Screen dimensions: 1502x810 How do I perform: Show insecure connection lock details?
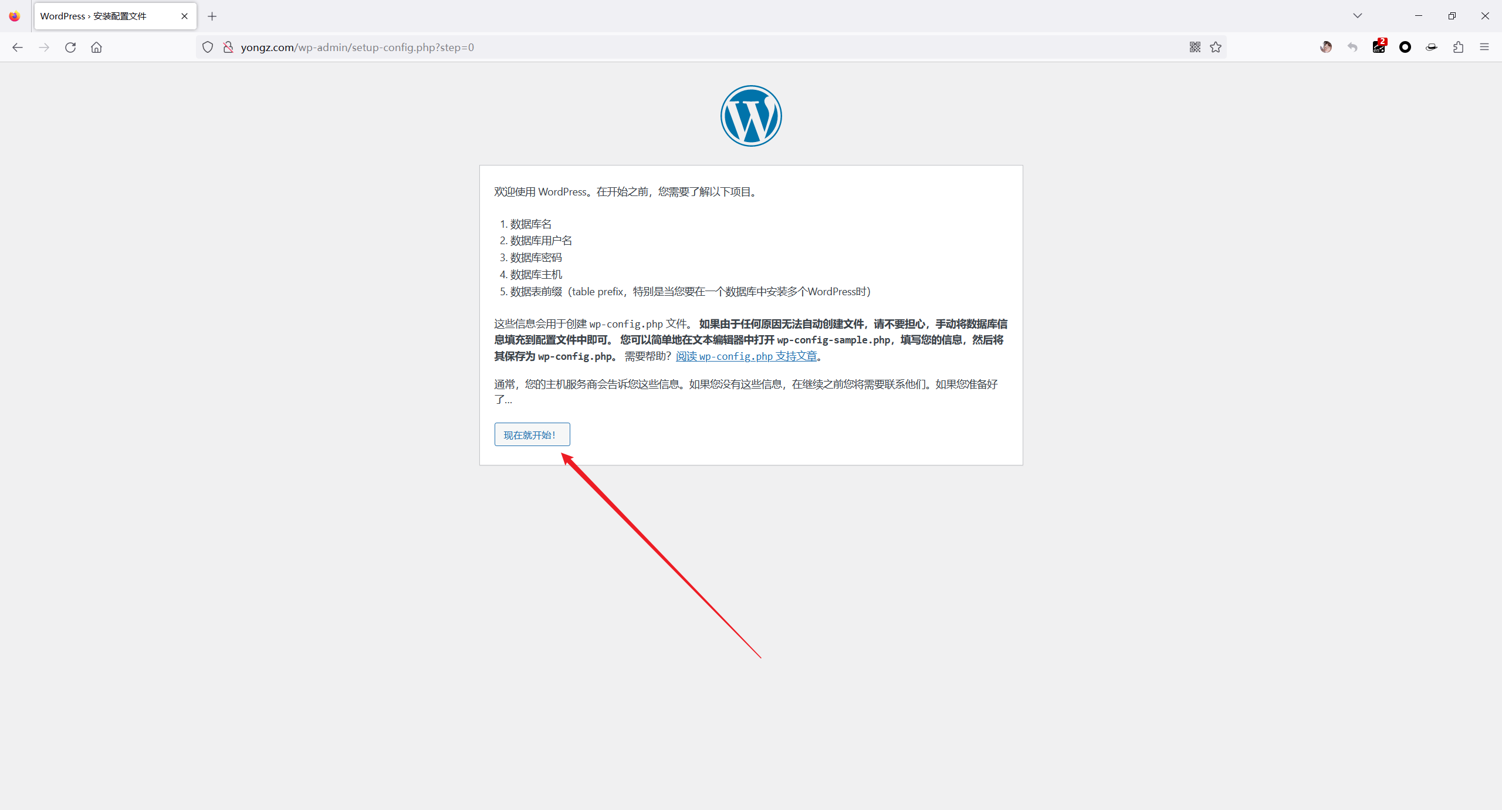[x=228, y=47]
